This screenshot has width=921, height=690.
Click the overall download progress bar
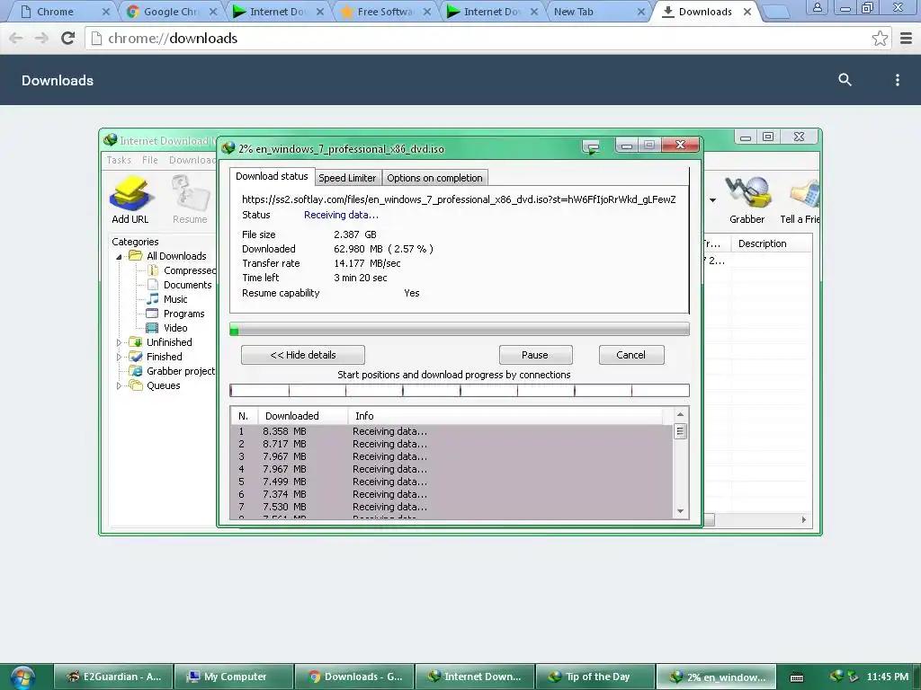pyautogui.click(x=460, y=329)
